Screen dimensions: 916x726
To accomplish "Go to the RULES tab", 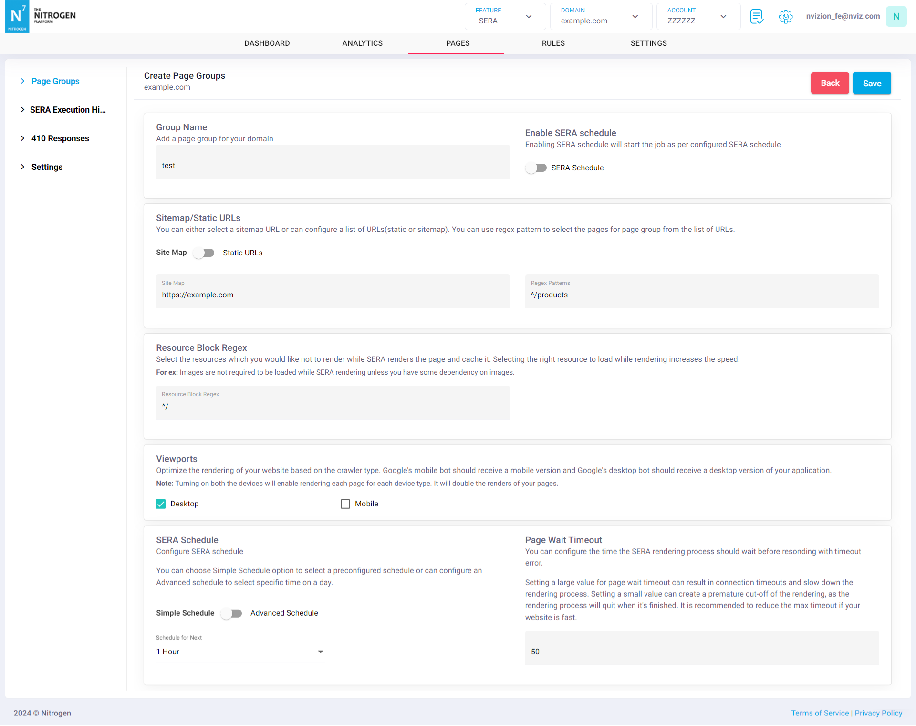I will [x=553, y=43].
